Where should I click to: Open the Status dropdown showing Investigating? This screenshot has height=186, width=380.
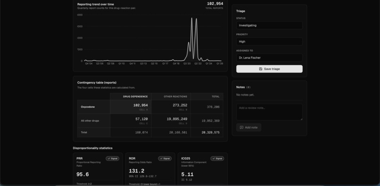pyautogui.click(x=269, y=25)
